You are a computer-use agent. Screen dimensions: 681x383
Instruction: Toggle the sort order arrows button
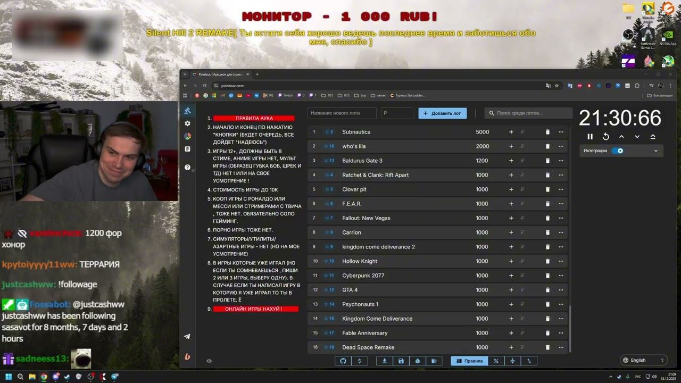pos(529,361)
